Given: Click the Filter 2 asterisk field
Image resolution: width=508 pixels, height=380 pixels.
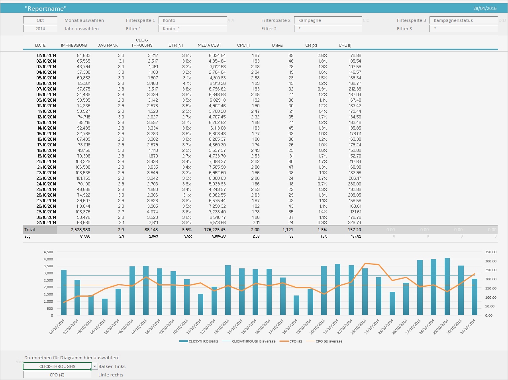Looking at the screenshot, I should click(x=328, y=29).
